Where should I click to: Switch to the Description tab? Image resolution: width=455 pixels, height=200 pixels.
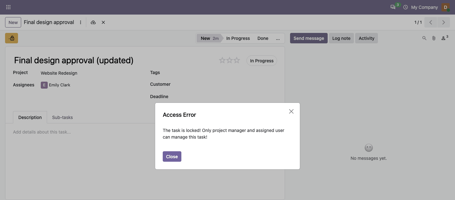click(x=30, y=117)
